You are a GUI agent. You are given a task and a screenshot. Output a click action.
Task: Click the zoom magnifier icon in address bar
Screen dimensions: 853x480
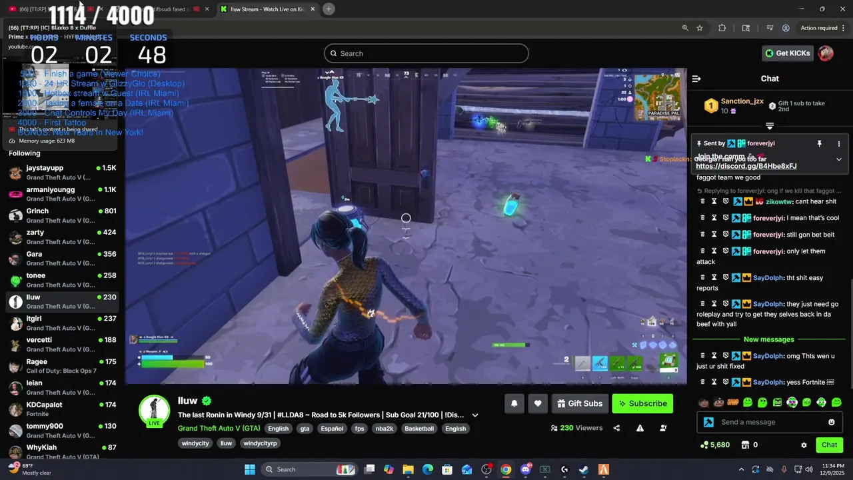(x=685, y=28)
